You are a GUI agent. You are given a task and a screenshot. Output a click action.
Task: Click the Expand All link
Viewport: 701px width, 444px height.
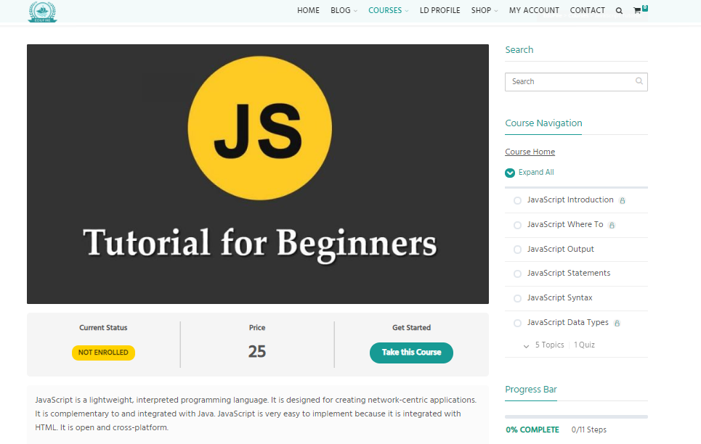[536, 172]
